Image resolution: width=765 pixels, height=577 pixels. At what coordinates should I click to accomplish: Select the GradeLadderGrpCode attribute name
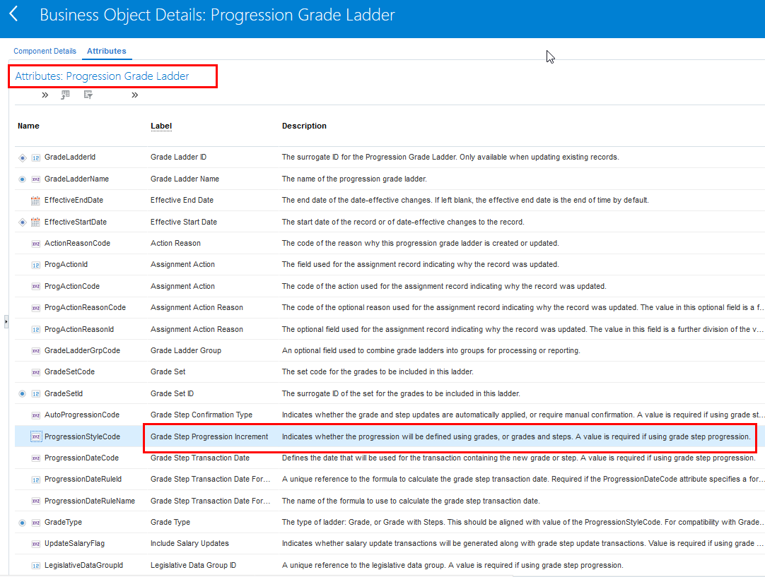coord(82,350)
